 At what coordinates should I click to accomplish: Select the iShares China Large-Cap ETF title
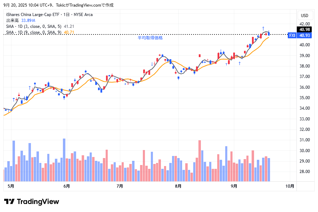(33, 15)
